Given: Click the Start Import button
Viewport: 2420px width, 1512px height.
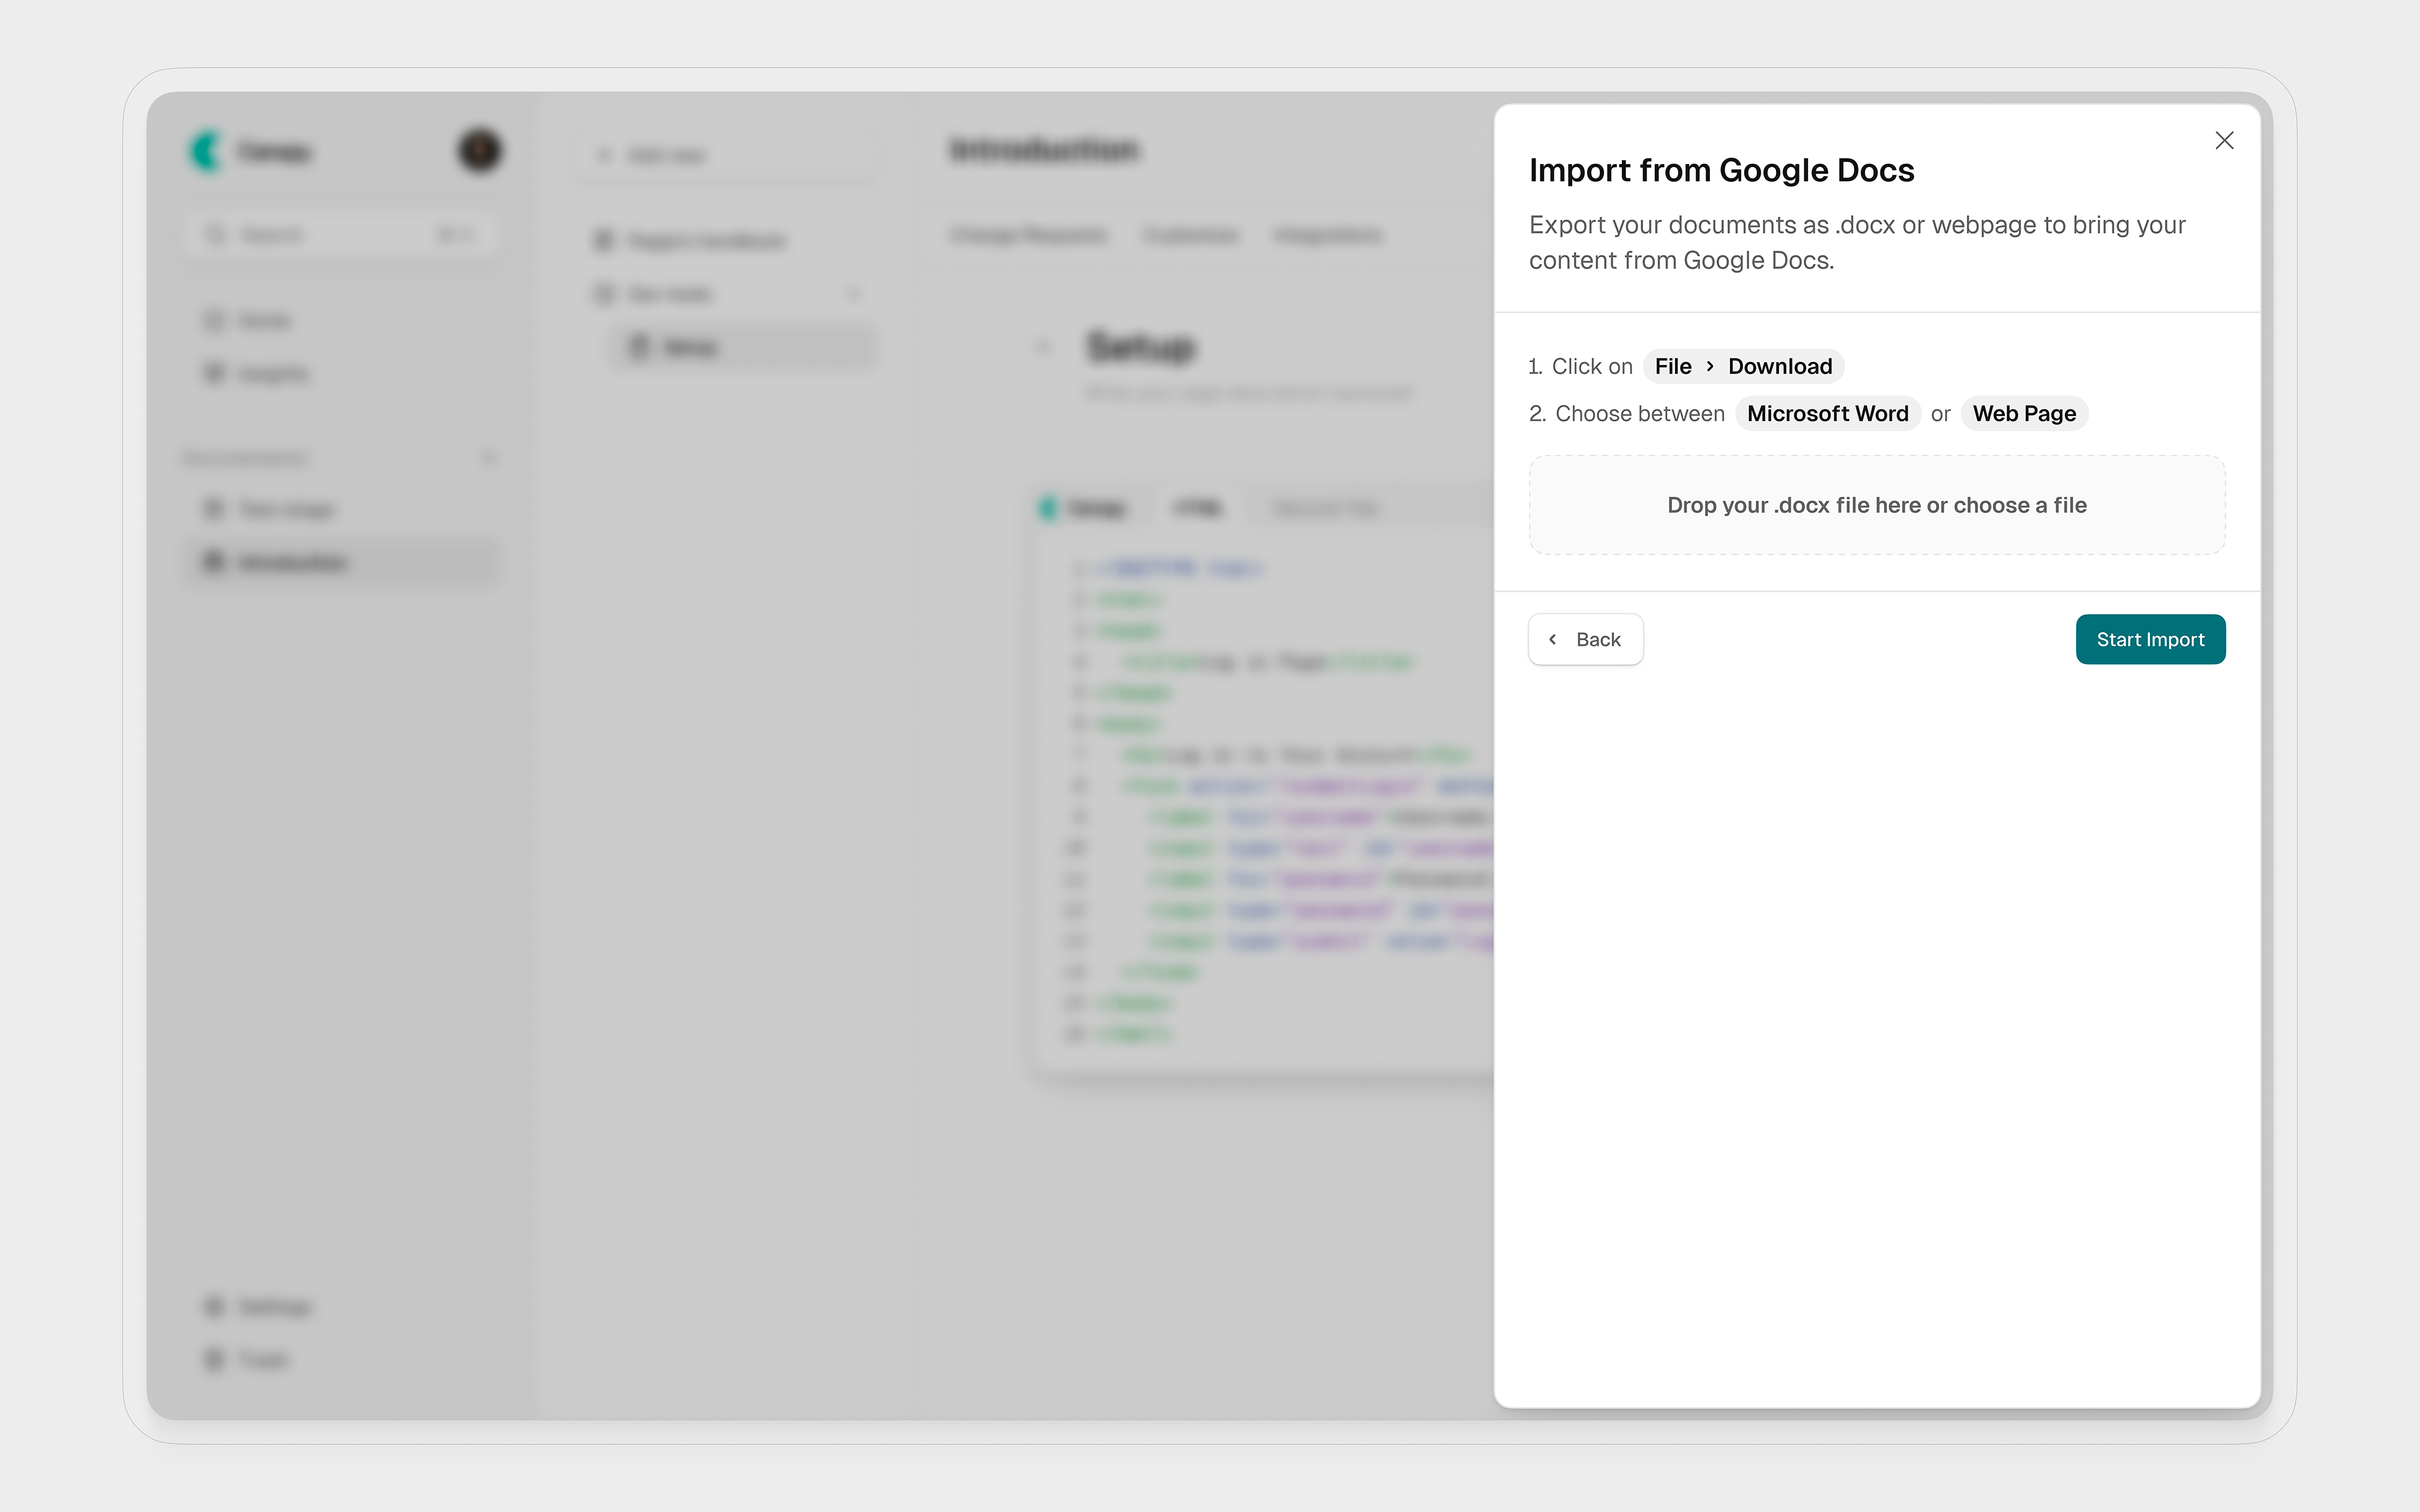Looking at the screenshot, I should point(2151,639).
